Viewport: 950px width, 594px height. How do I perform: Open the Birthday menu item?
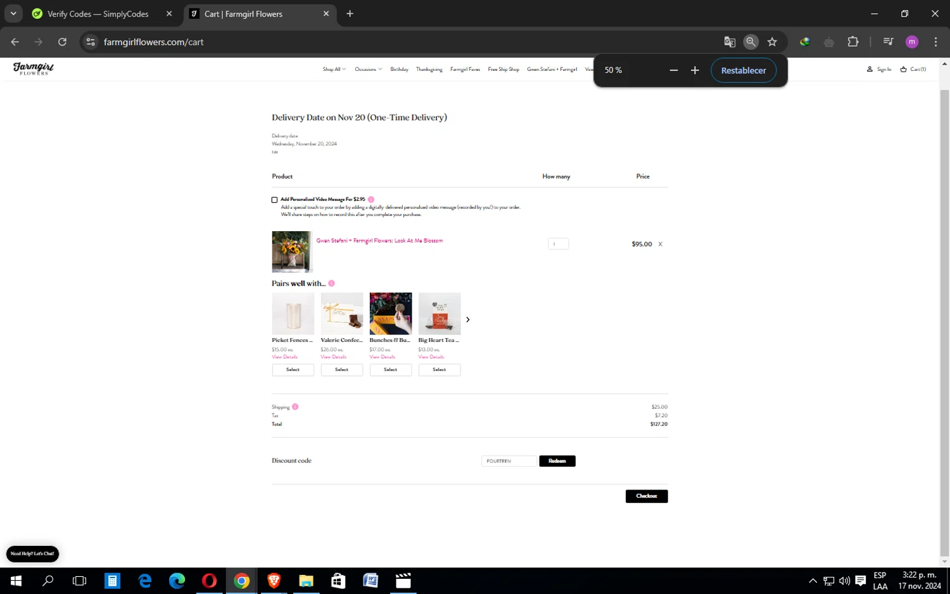pyautogui.click(x=399, y=69)
